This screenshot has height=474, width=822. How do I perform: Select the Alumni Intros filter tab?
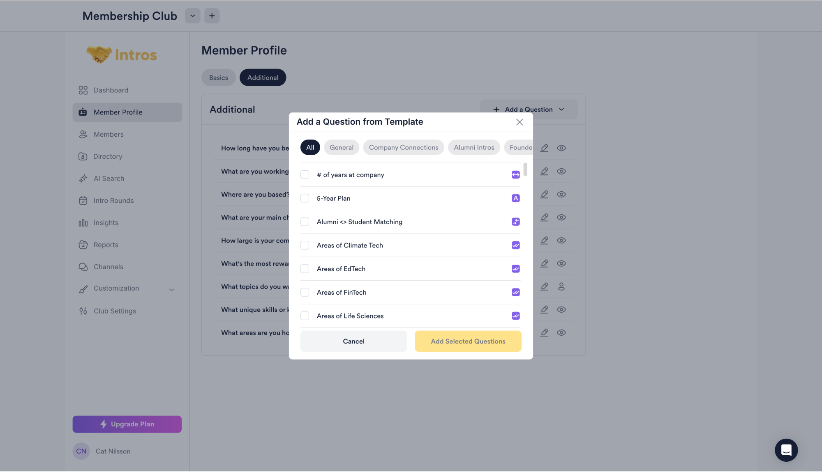pos(473,147)
